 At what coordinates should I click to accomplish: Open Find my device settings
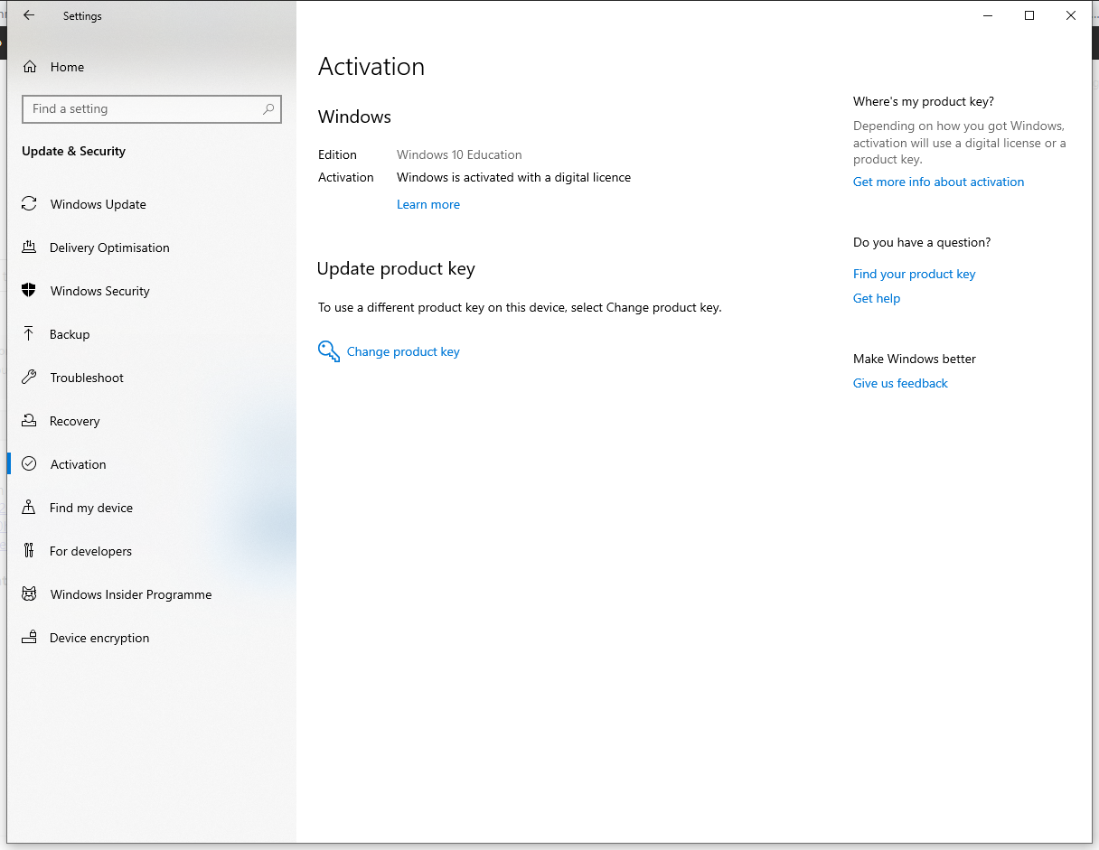[90, 508]
